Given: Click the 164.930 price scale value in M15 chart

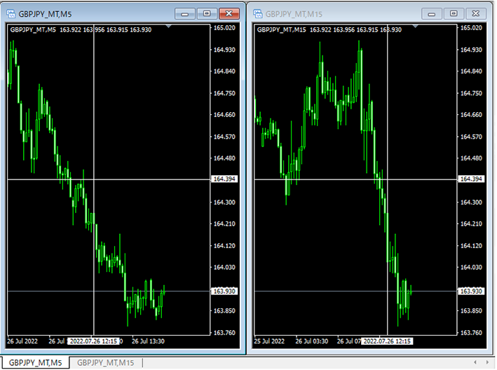Looking at the screenshot, I should coord(471,50).
